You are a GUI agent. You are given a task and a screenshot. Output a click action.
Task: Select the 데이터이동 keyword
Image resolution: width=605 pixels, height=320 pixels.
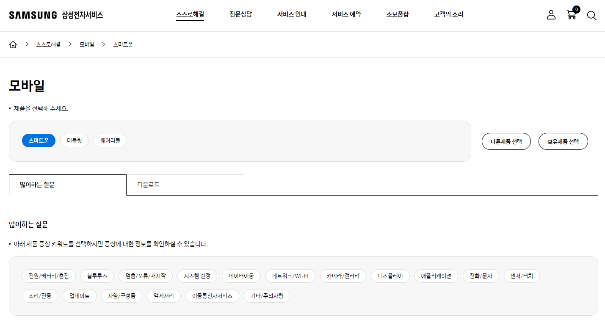click(x=242, y=276)
